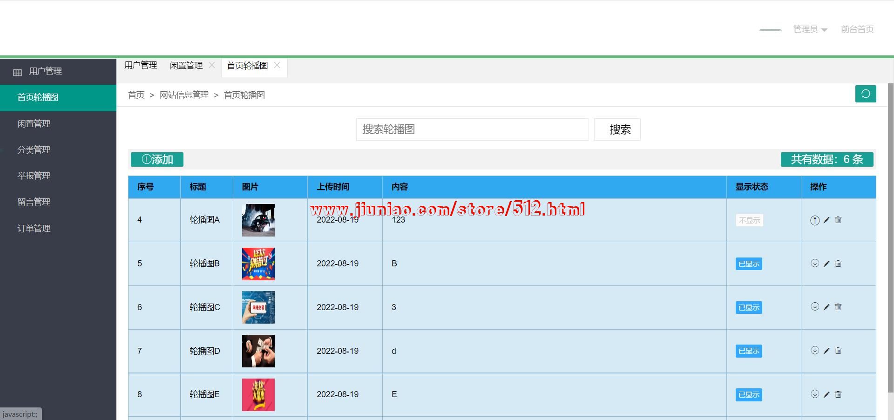
Task: Toggle 不显示 status of 轮播图A
Action: pos(749,220)
